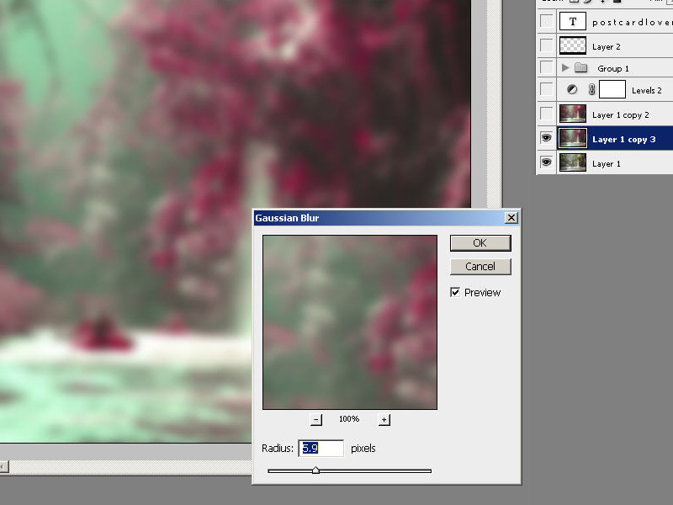Select the Layer 2 name row
This screenshot has width=673, height=505.
coord(606,47)
